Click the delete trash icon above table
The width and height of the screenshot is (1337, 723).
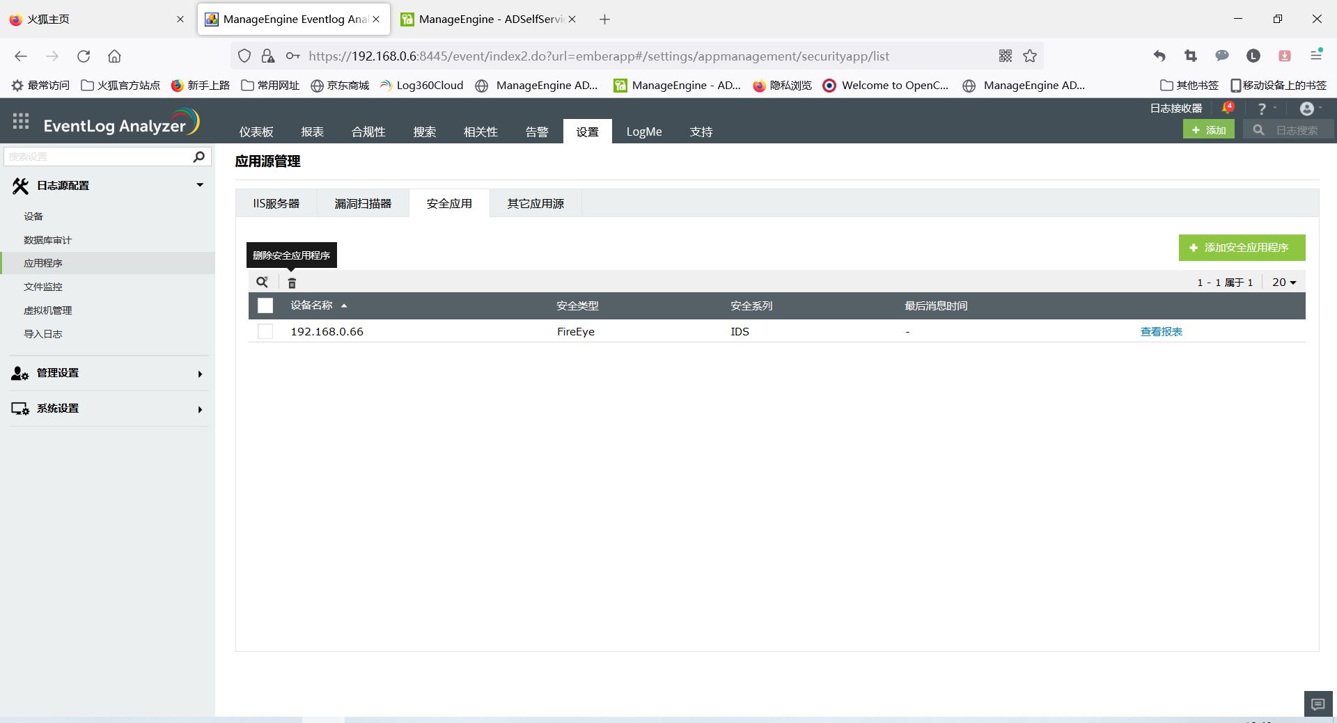(292, 283)
